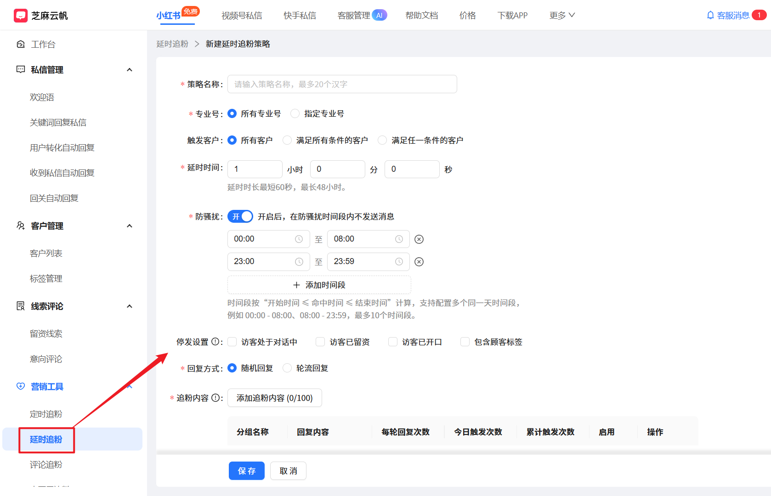Open the 价格 menu item
771x496 pixels.
pyautogui.click(x=468, y=16)
